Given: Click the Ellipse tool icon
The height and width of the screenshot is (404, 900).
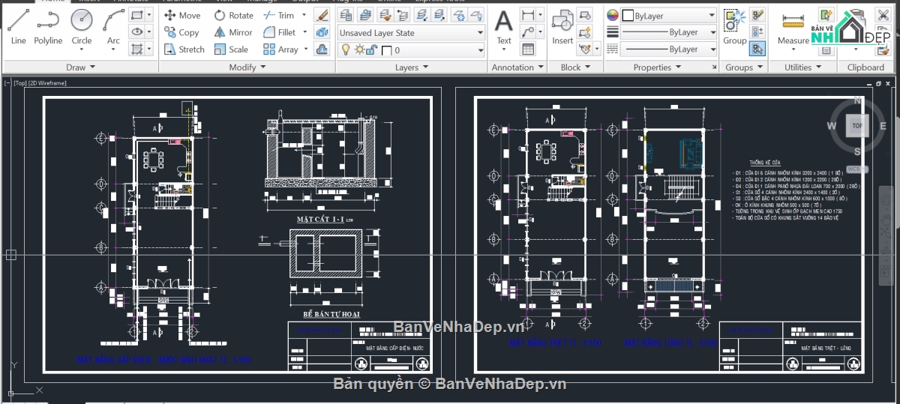Looking at the screenshot, I should [136, 31].
